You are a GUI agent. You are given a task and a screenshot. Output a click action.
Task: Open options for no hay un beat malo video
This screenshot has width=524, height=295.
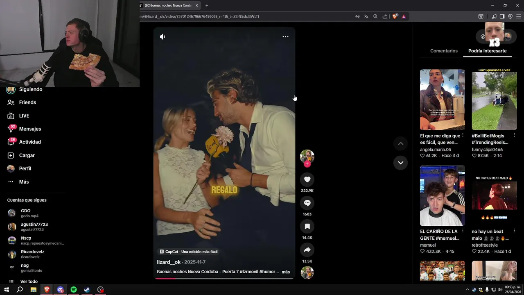point(515,231)
